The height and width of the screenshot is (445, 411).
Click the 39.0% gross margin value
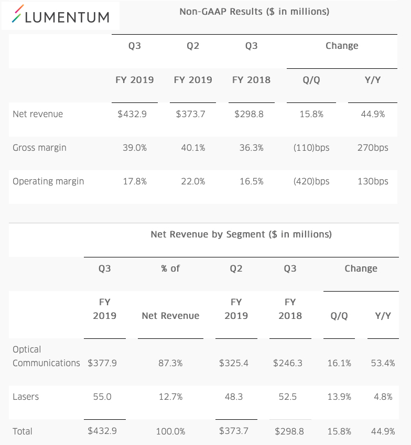pos(135,148)
